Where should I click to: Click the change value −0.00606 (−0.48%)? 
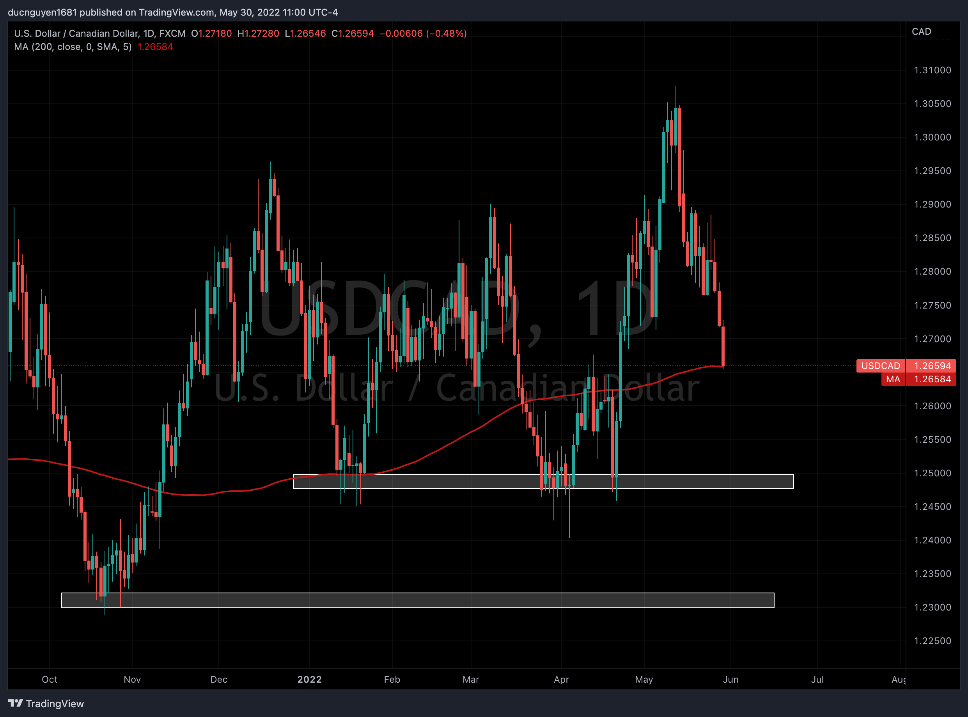[423, 34]
